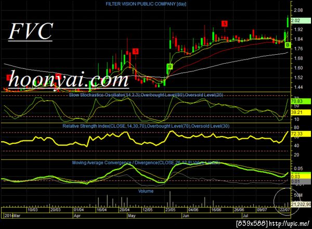
Task: Click the grey MACD value label 0.01
Action: (301, 182)
